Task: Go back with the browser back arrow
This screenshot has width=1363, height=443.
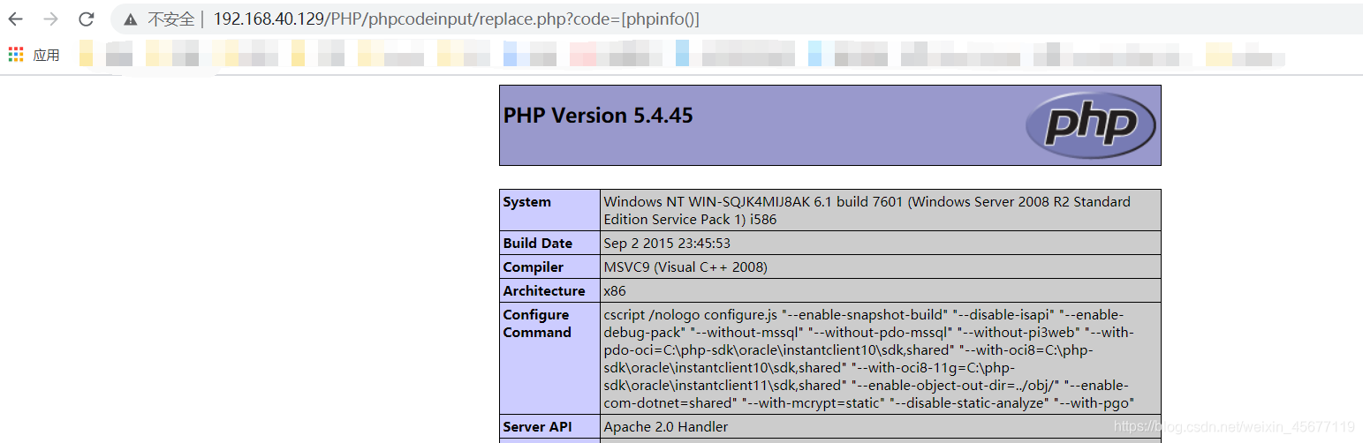Action: pyautogui.click(x=16, y=19)
